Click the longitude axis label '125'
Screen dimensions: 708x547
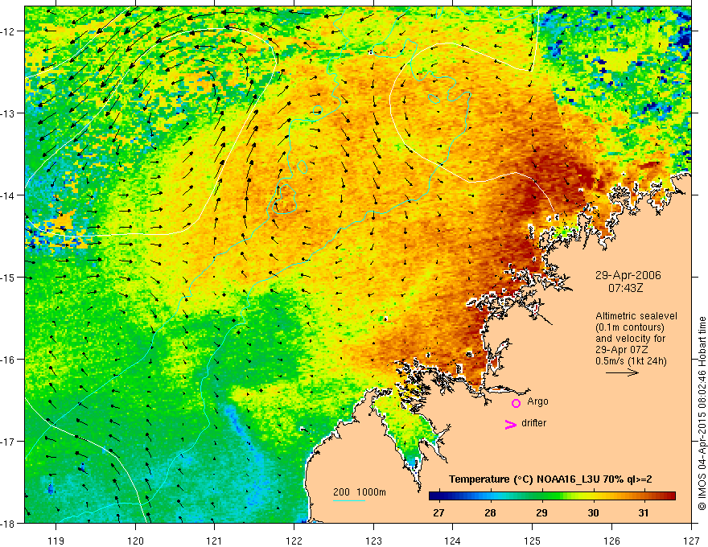(533, 541)
